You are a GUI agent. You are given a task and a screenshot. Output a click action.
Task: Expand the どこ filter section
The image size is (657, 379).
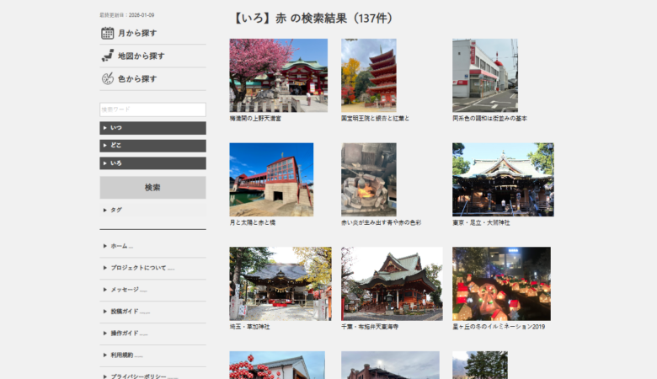point(152,146)
